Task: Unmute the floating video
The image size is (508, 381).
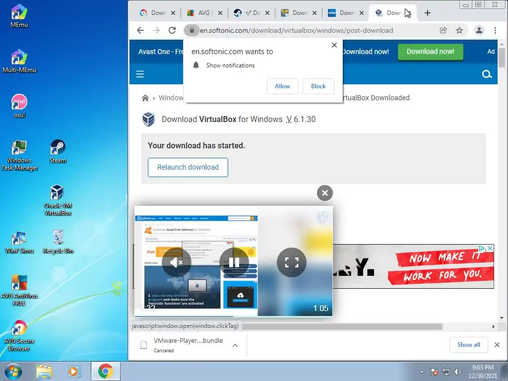Action: pos(176,262)
